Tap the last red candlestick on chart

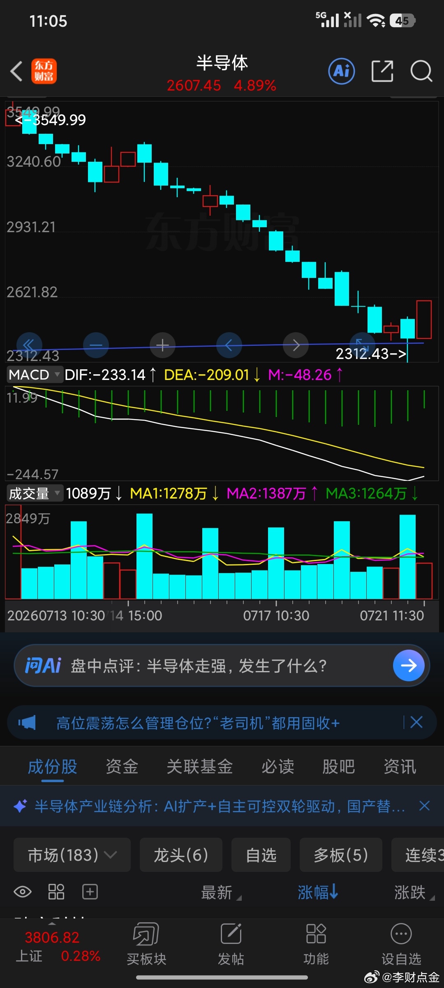click(x=424, y=319)
